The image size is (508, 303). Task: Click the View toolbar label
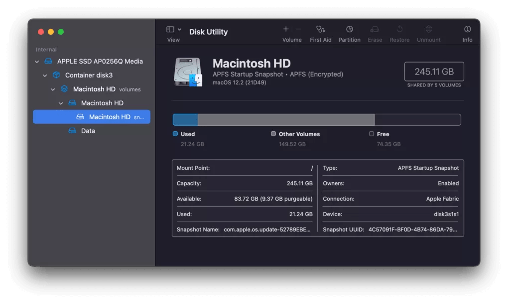coord(173,40)
